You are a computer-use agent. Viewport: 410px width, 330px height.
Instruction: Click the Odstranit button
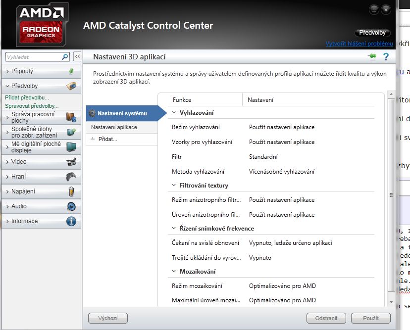pos(326,318)
